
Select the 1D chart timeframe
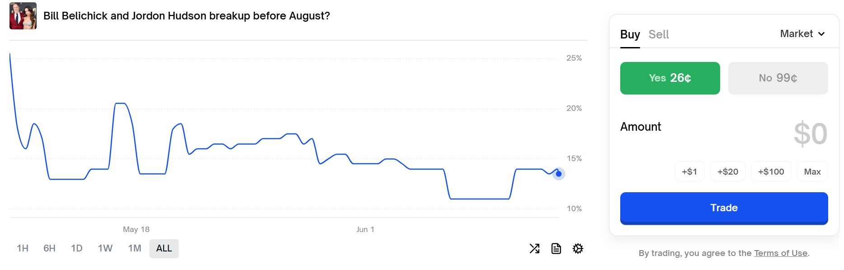[x=77, y=248]
